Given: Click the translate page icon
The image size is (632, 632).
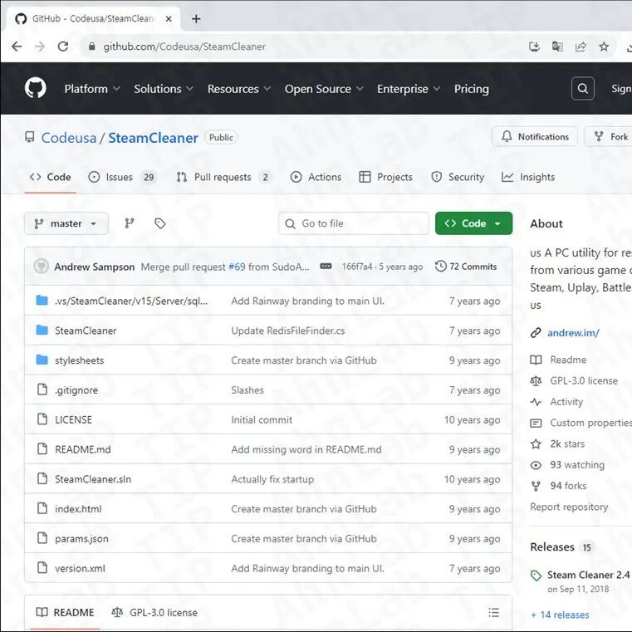Looking at the screenshot, I should (557, 47).
